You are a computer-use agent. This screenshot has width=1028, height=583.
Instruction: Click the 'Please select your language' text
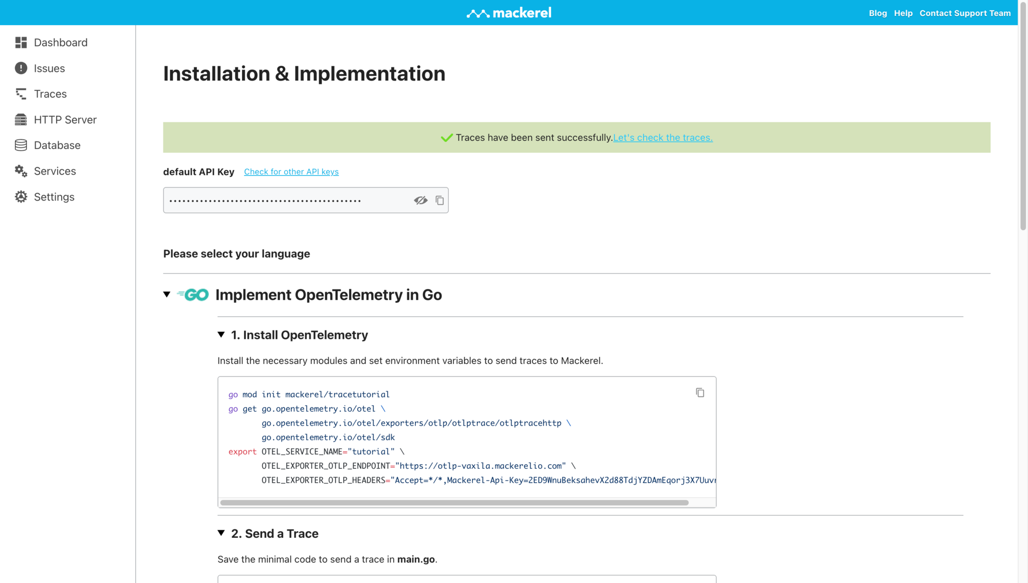coord(236,254)
